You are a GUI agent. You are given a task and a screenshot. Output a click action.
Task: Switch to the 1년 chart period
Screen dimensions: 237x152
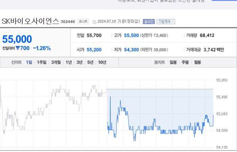(x=69, y=62)
